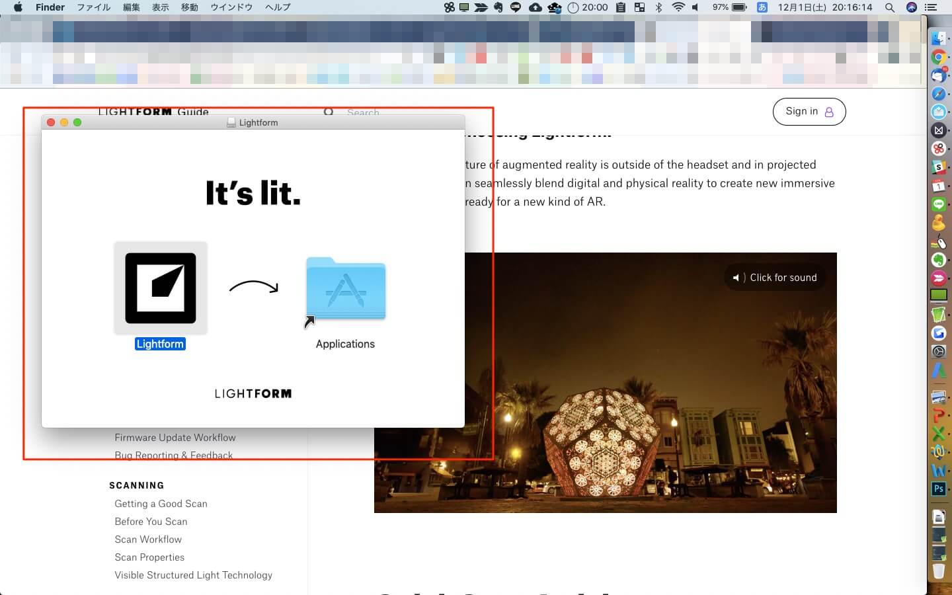Open Safari compass icon in the Dock

[938, 94]
